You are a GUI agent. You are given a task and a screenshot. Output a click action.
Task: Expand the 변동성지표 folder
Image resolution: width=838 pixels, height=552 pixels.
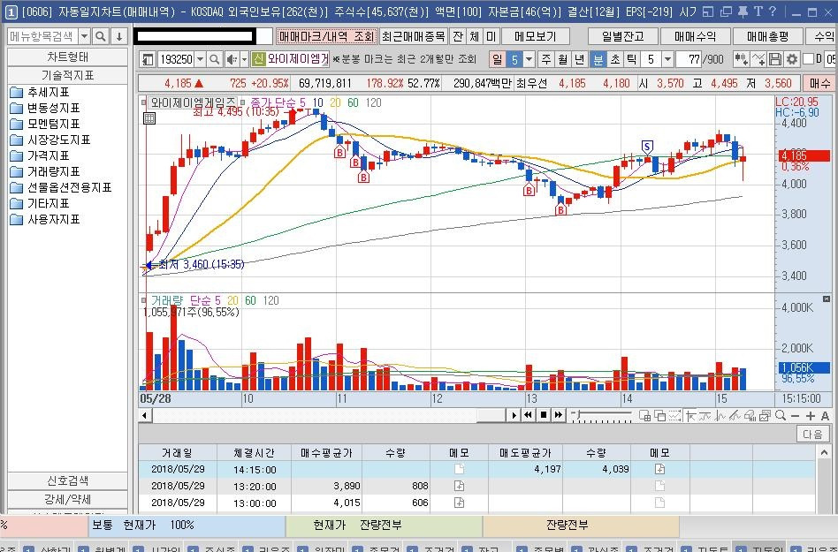(45, 109)
